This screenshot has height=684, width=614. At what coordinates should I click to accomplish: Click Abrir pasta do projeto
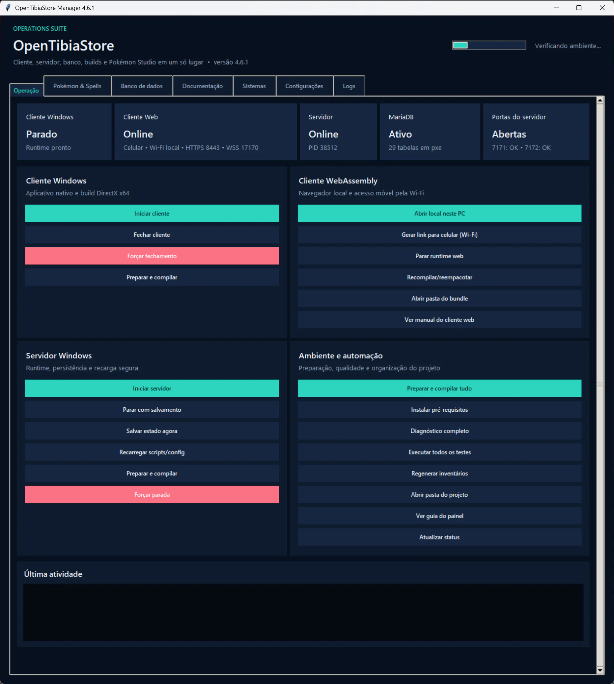(440, 495)
